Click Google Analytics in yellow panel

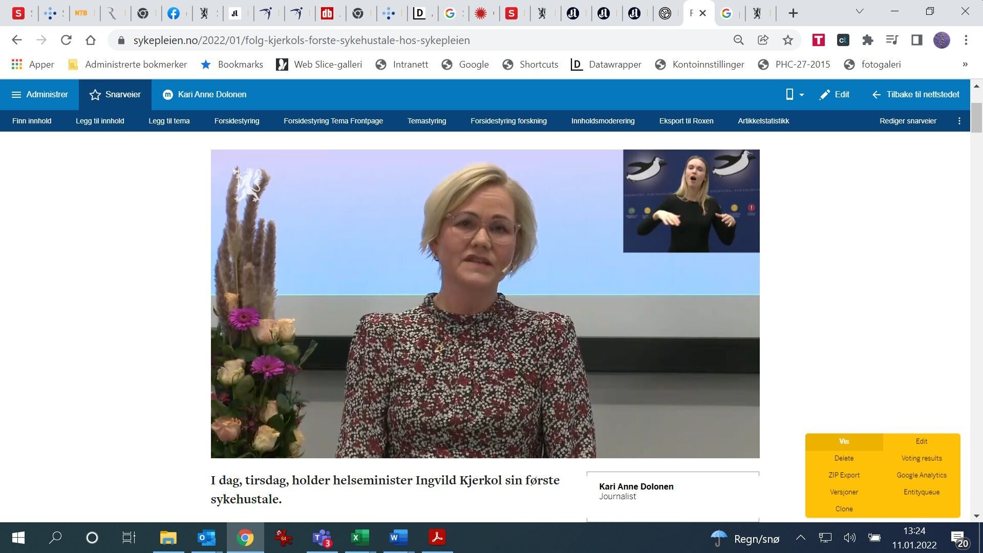tap(921, 475)
